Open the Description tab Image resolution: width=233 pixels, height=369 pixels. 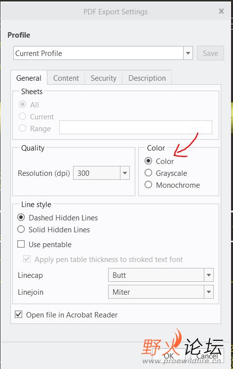point(147,78)
